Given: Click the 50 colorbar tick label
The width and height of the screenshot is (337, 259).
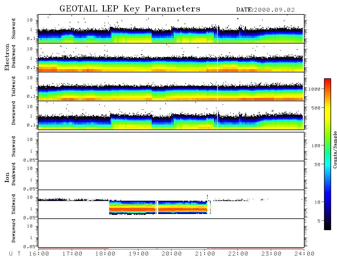Looking at the screenshot, I should [317, 165].
